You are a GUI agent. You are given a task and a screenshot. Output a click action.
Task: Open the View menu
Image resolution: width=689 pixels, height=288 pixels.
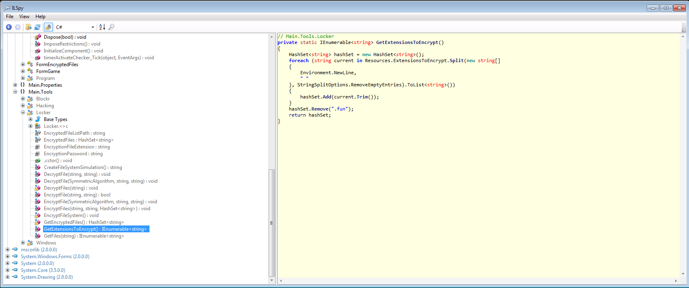tap(24, 17)
